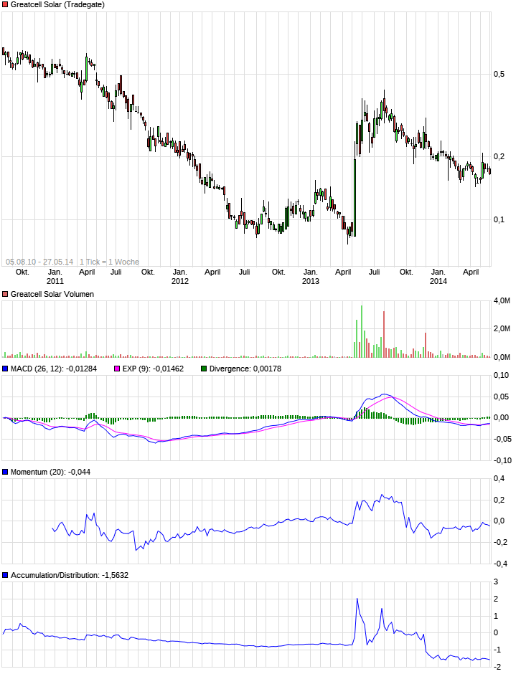Click the 'Momentum (20): -0,044' label
This screenshot has width=521, height=674.
coord(50,472)
